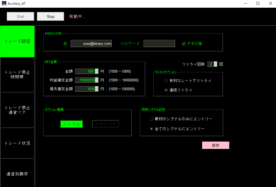The image size is (276, 187).
Task: Click the リトライ回数 value field
Action: pos(211,64)
